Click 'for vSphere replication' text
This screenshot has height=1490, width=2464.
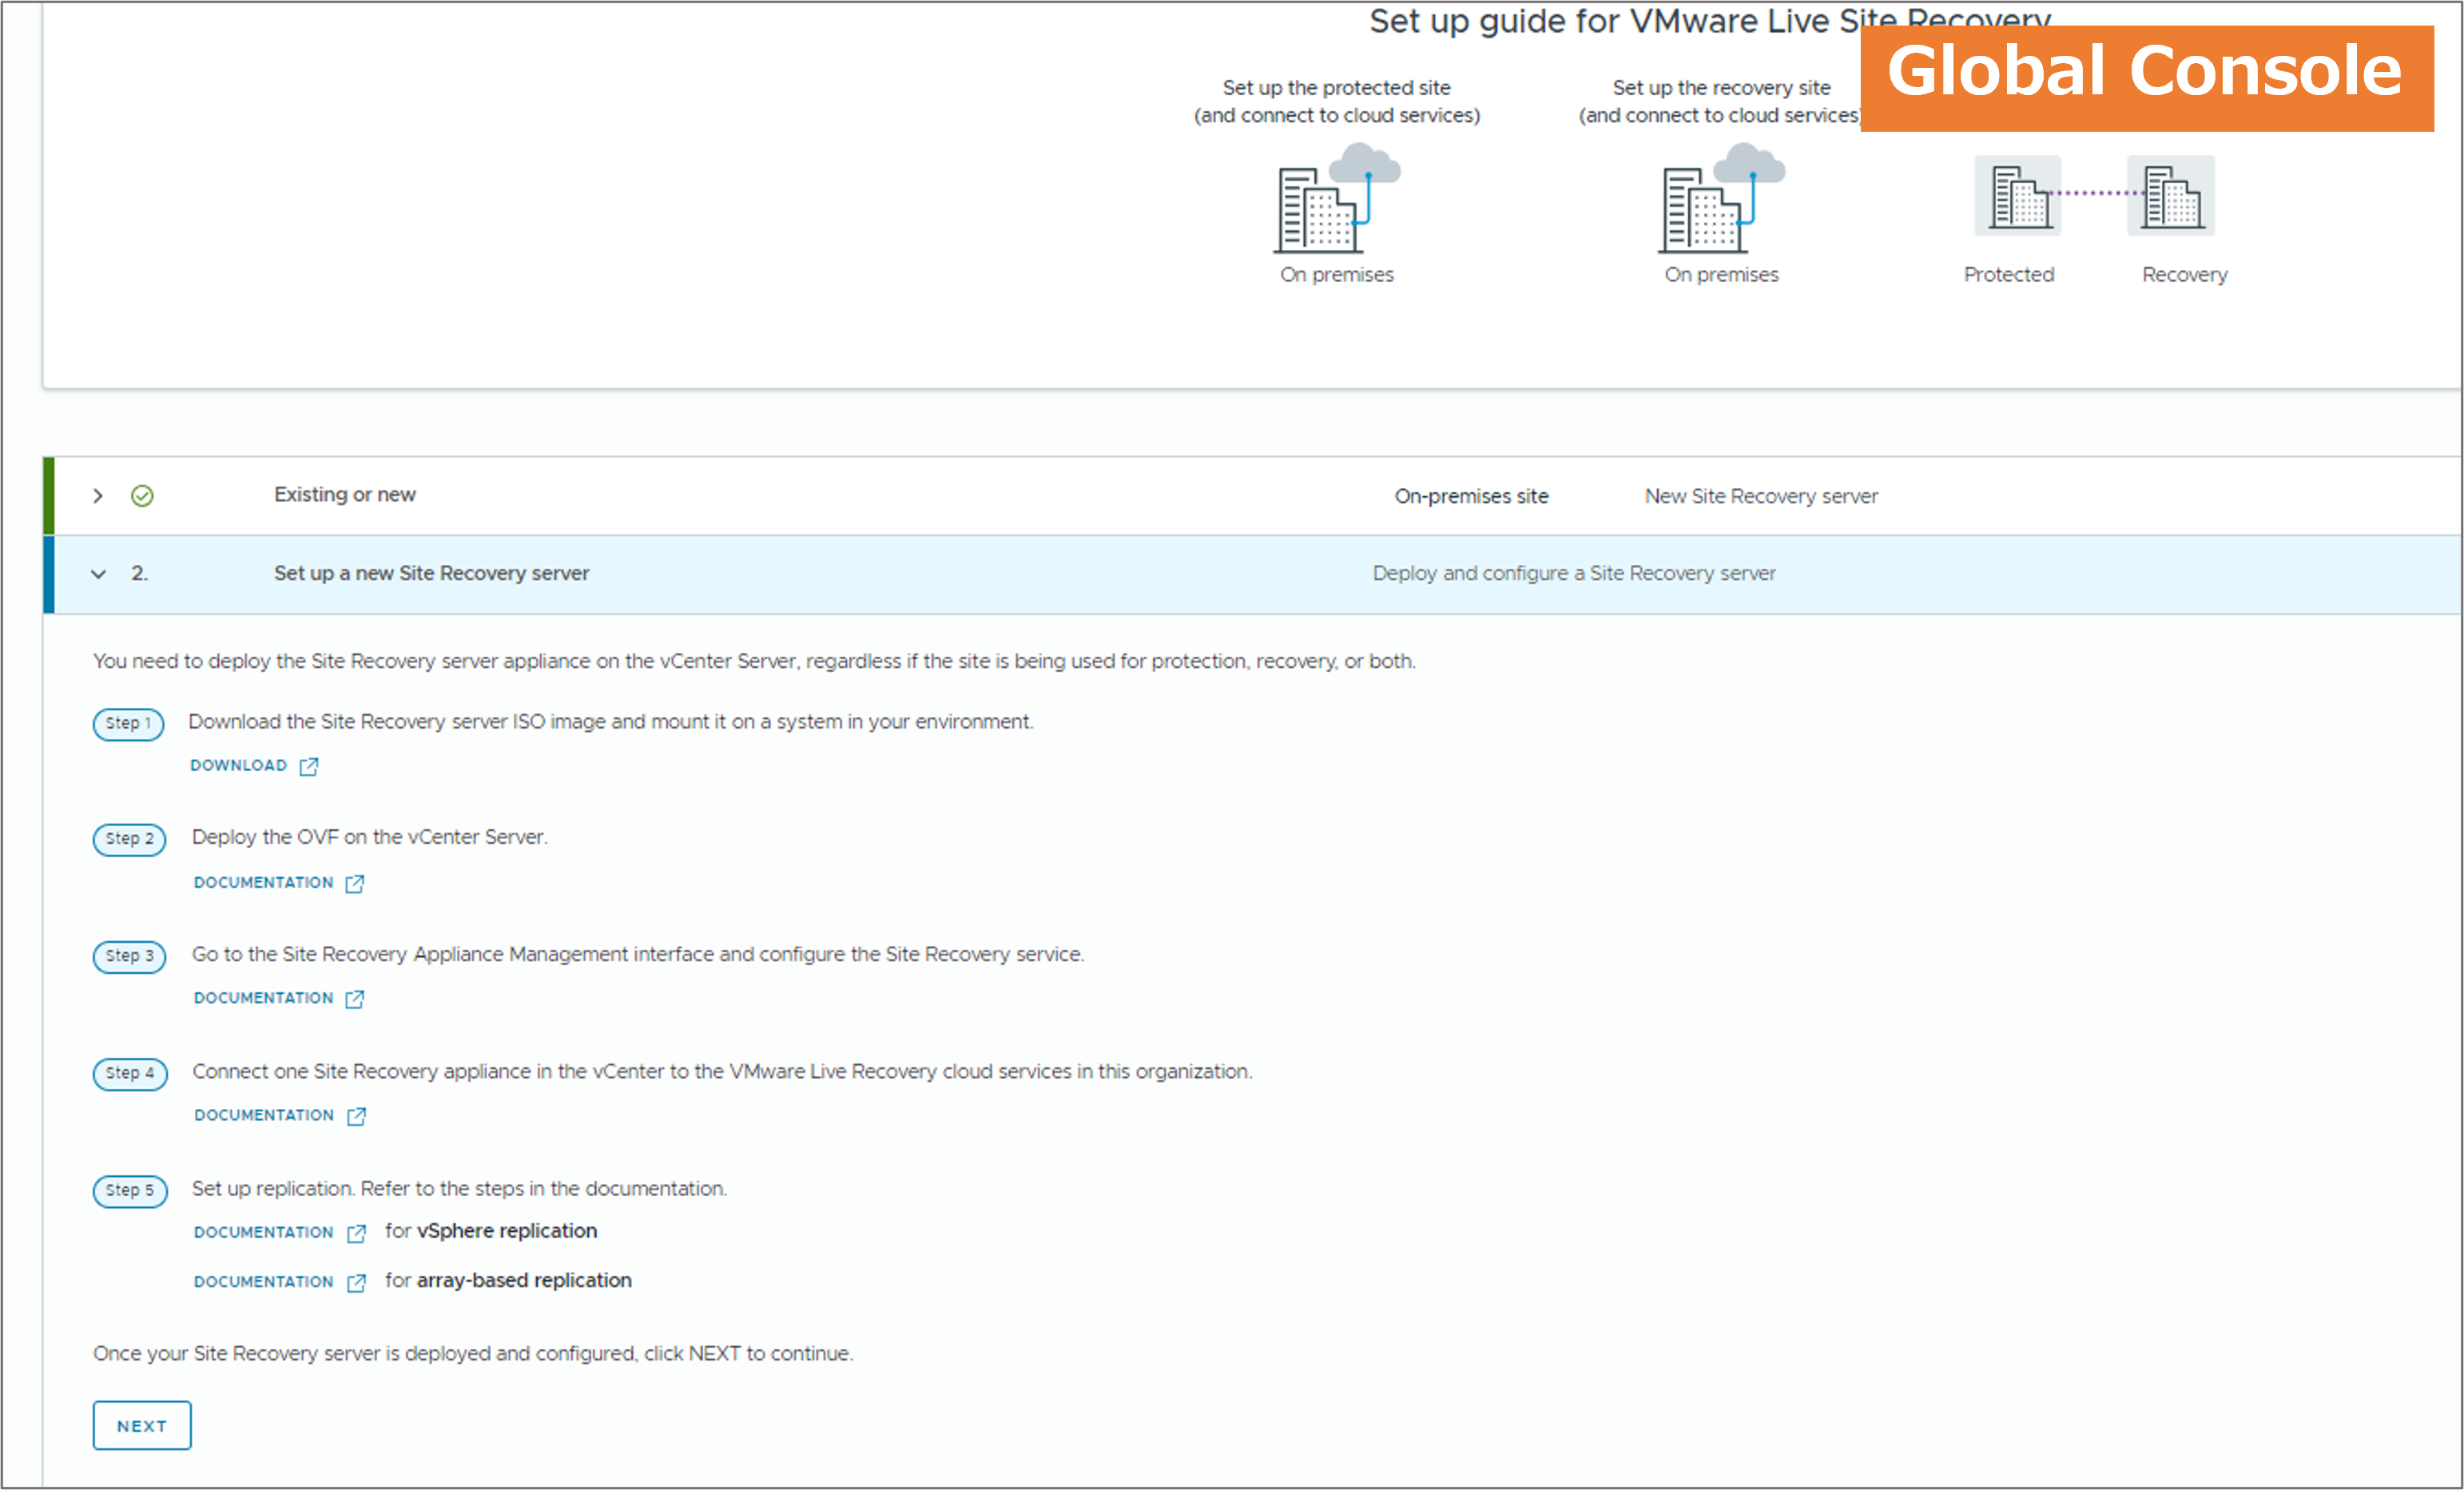click(x=491, y=1231)
